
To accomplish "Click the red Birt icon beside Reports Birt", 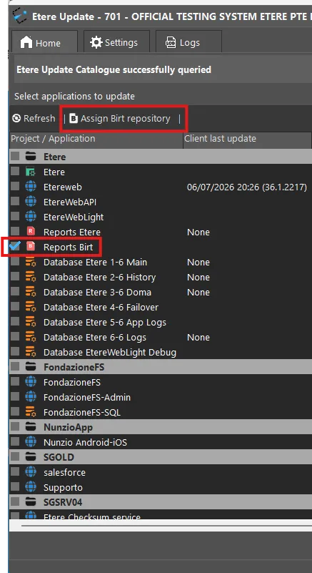I will click(31, 247).
